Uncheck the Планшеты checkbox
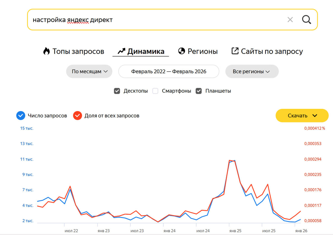333x235 pixels. pos(199,91)
